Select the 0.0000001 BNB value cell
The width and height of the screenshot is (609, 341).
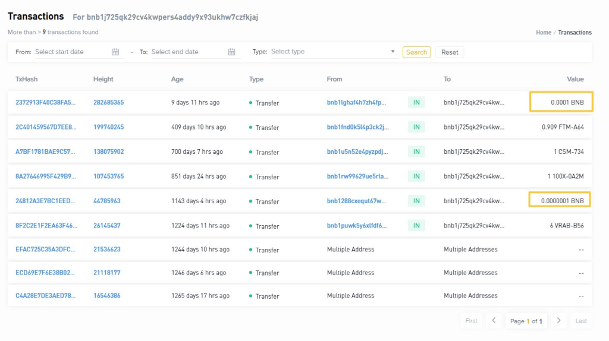tap(560, 200)
